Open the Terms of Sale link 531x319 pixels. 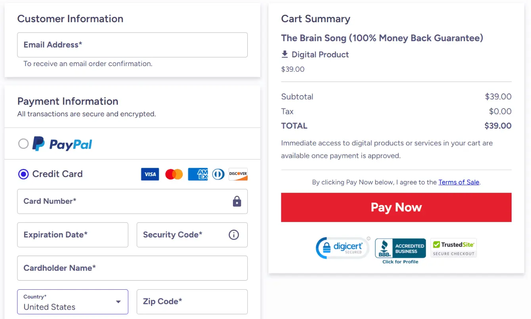point(458,182)
